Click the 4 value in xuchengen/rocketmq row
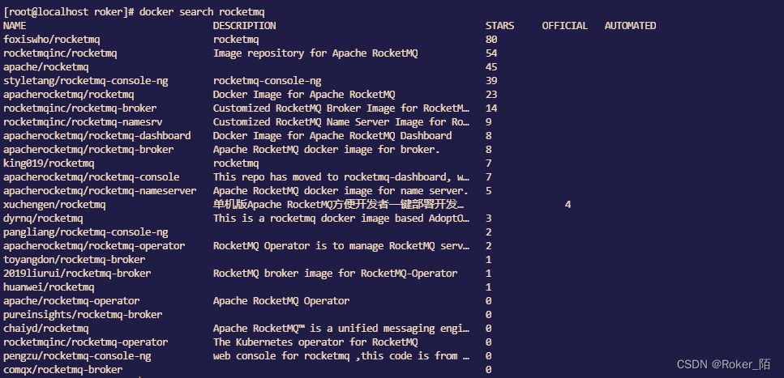Screen dimensions: 784x378 [x=568, y=205]
